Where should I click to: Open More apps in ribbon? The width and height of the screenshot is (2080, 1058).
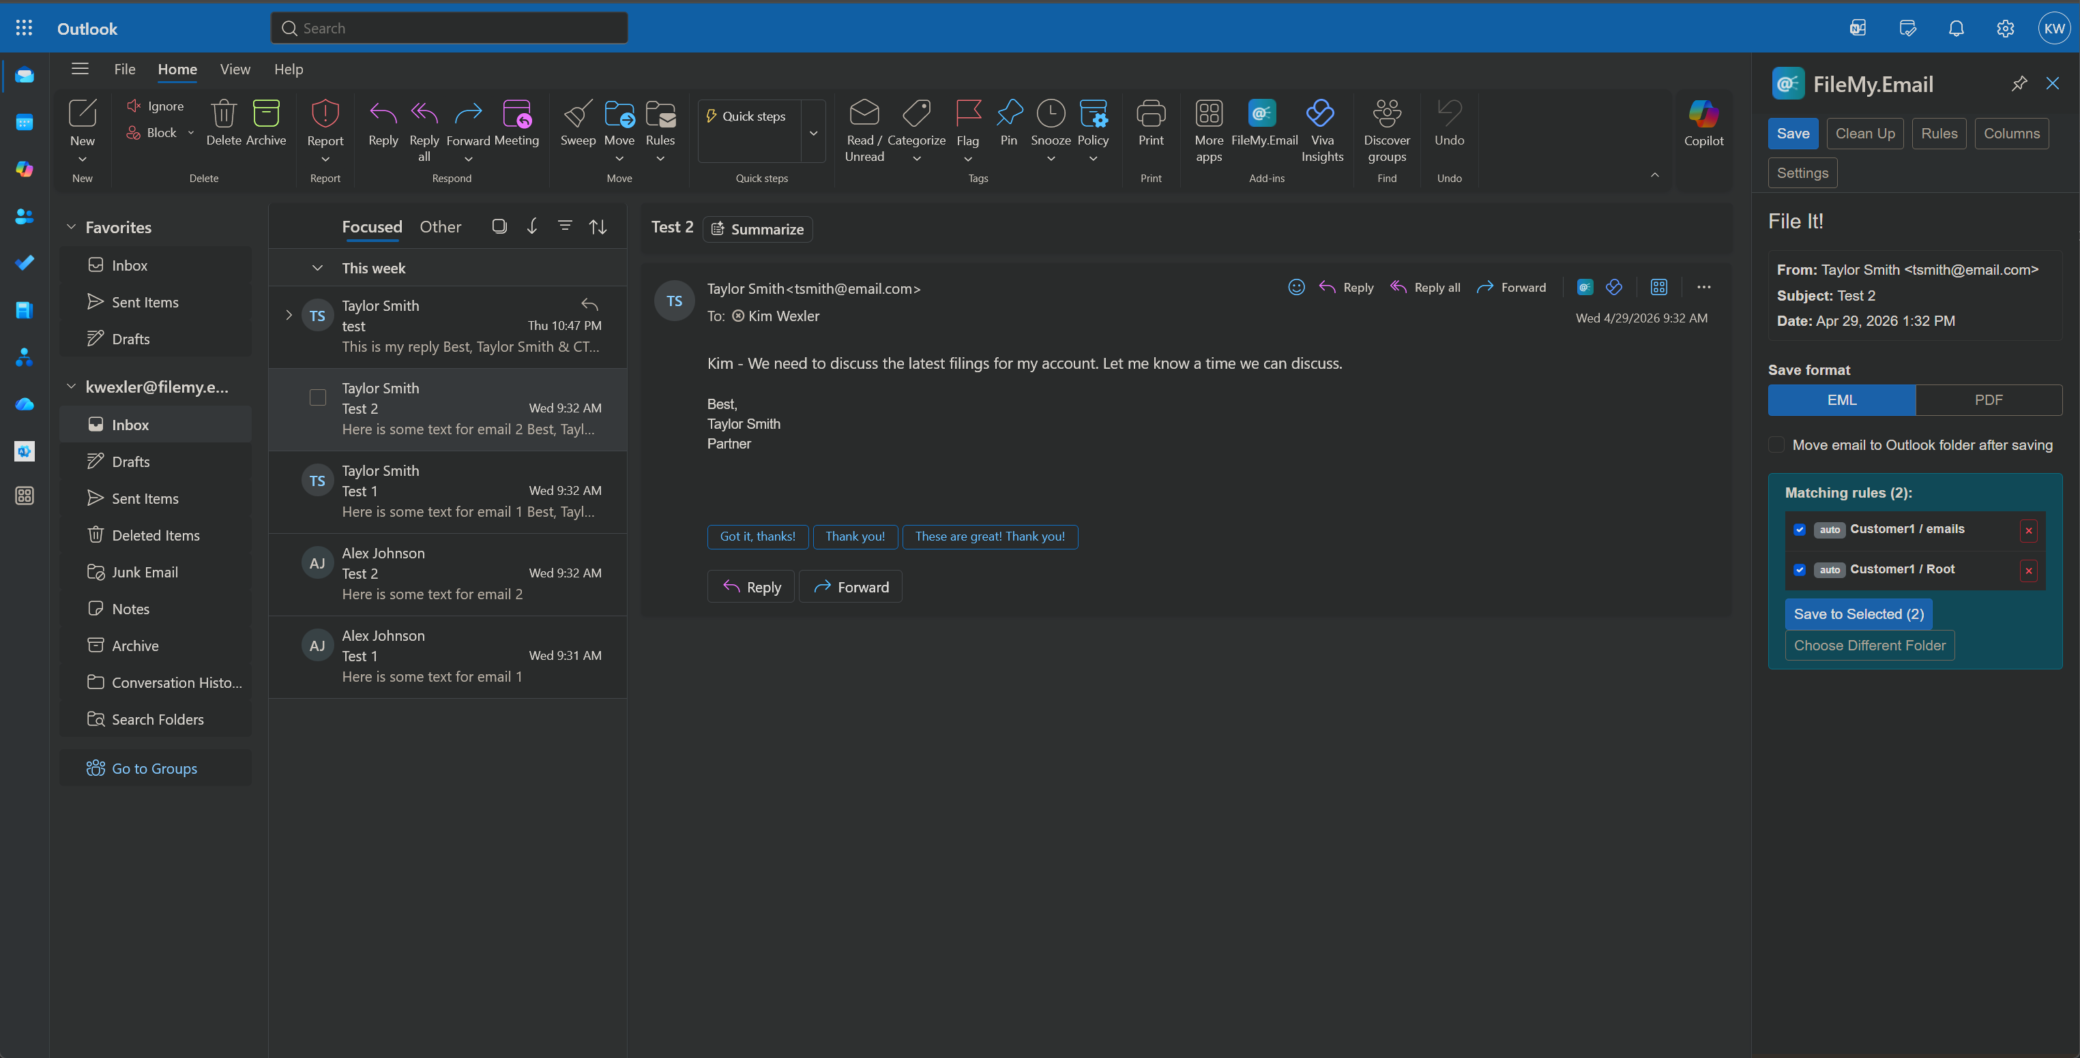(x=1209, y=114)
